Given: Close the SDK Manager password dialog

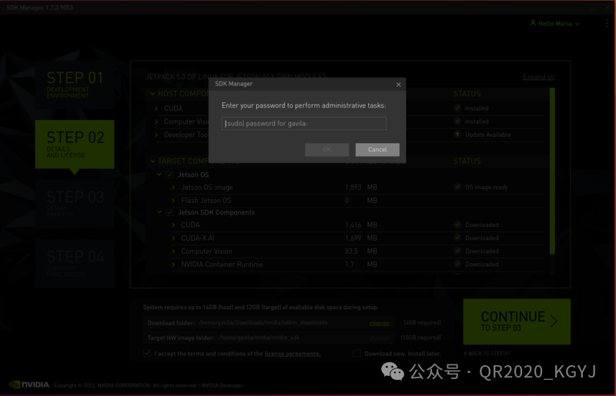Looking at the screenshot, I should point(398,85).
